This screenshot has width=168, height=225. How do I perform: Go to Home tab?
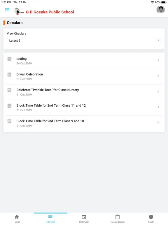[17, 219]
